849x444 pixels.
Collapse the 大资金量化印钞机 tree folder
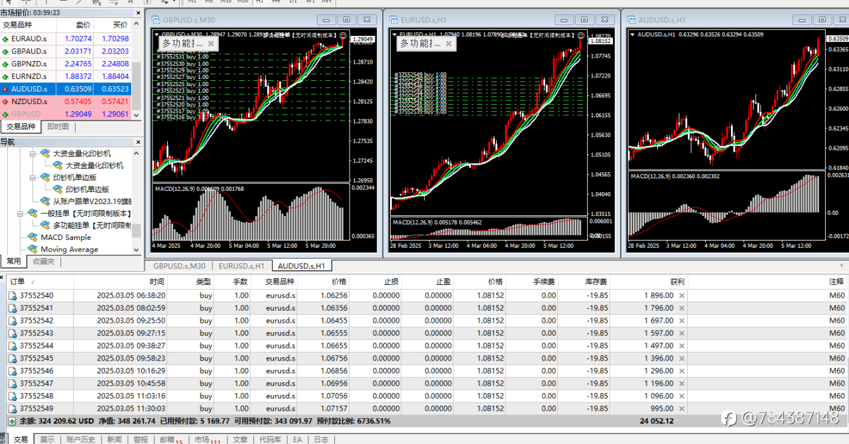[32, 153]
